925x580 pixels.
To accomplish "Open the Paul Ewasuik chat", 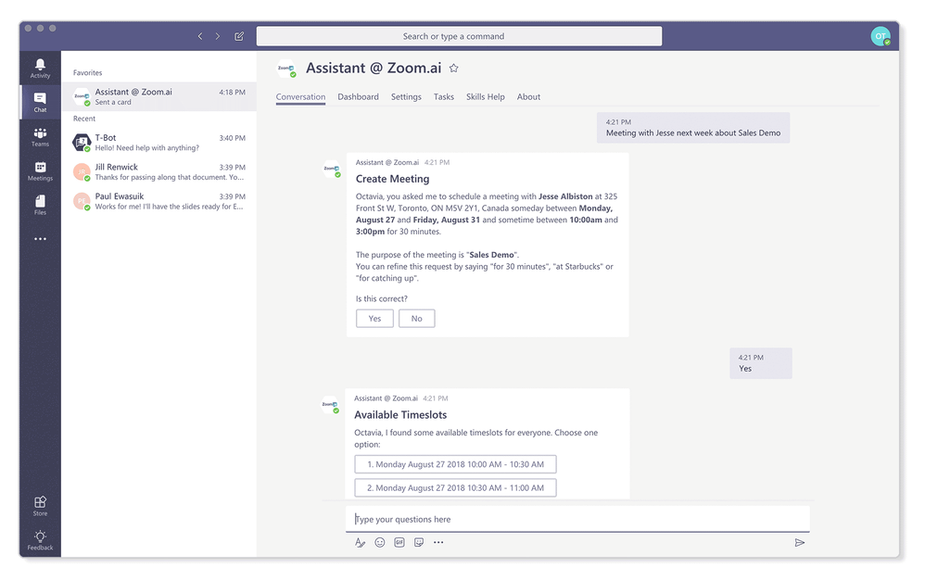I will pos(159,201).
